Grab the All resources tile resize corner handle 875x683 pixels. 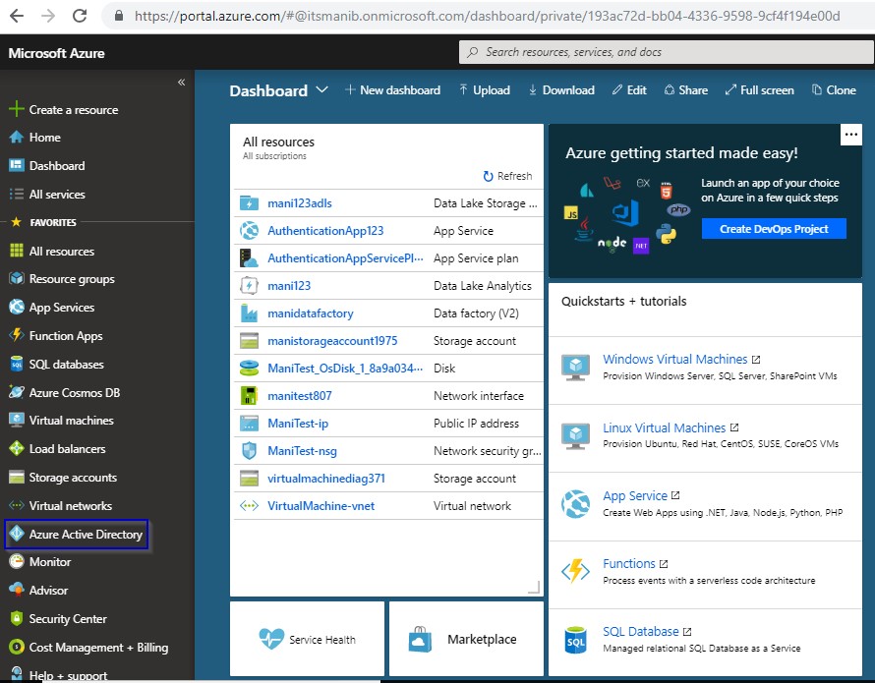click(x=534, y=587)
